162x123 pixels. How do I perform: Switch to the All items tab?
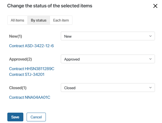click(17, 20)
